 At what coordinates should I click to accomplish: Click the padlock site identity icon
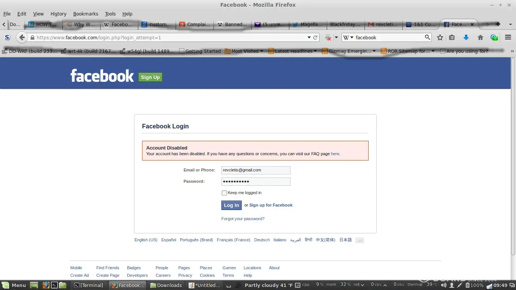pos(32,37)
